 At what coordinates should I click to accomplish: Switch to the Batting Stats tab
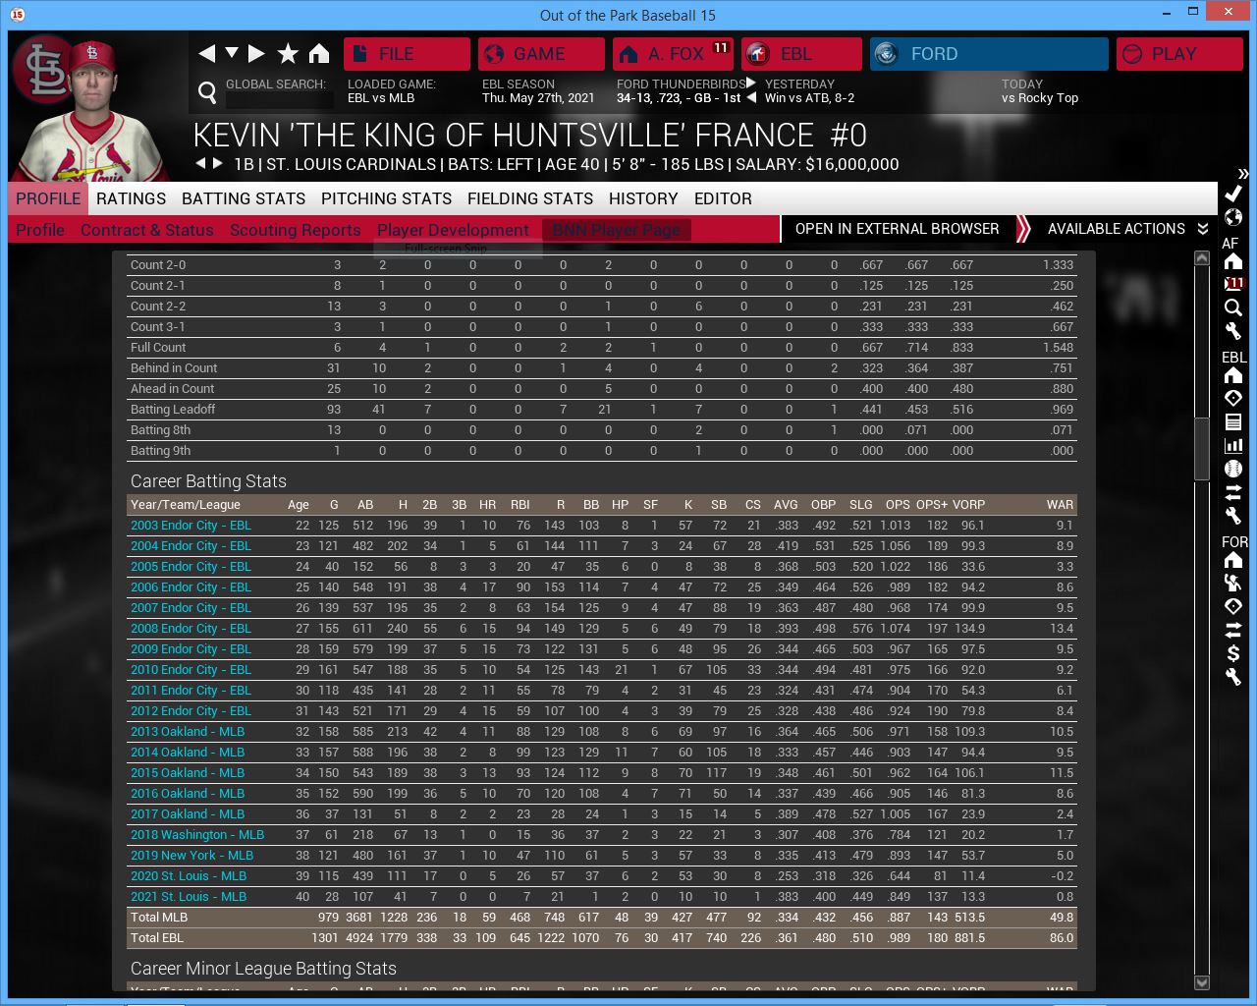pos(244,198)
